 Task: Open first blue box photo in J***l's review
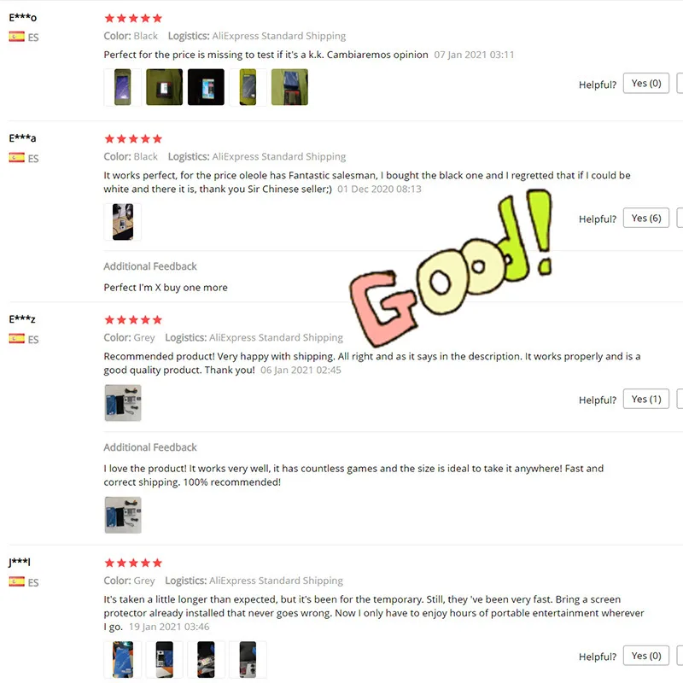pyautogui.click(x=123, y=659)
